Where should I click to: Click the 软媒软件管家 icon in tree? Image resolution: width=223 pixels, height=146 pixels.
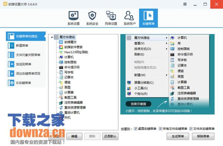[61, 47]
